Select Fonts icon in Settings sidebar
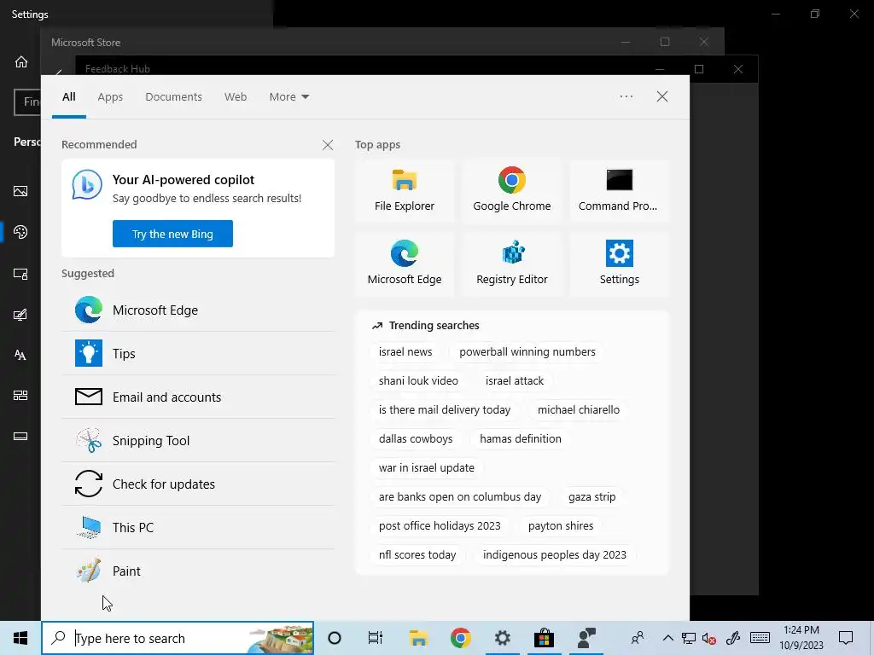874x655 pixels. click(x=20, y=355)
